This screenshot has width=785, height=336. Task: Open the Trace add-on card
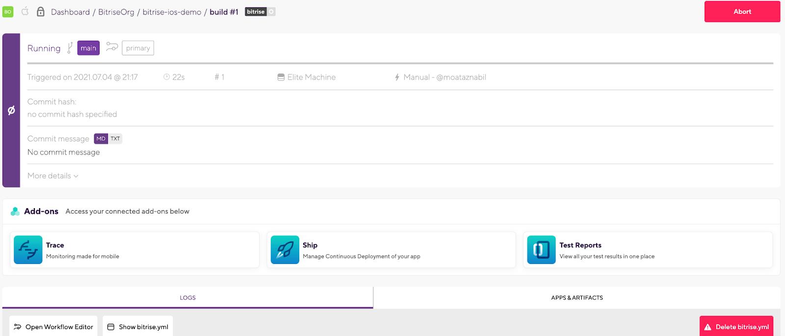(134, 250)
